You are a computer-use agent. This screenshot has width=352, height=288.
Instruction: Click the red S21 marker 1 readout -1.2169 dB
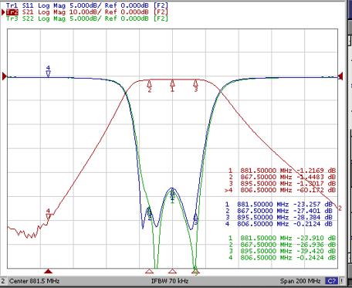point(283,171)
